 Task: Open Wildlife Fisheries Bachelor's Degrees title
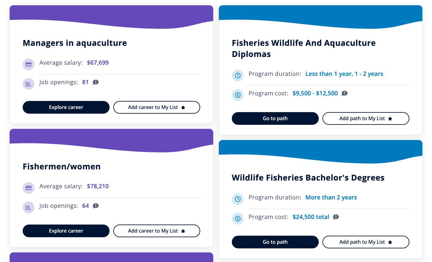coord(308,178)
